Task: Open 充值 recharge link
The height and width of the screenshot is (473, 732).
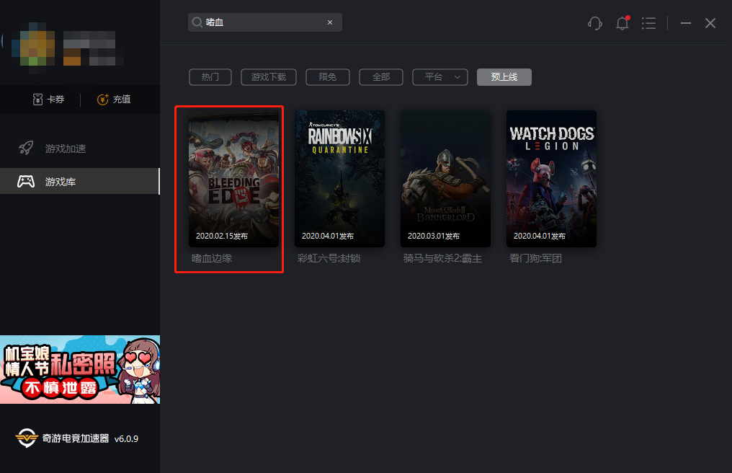Action: click(x=113, y=99)
